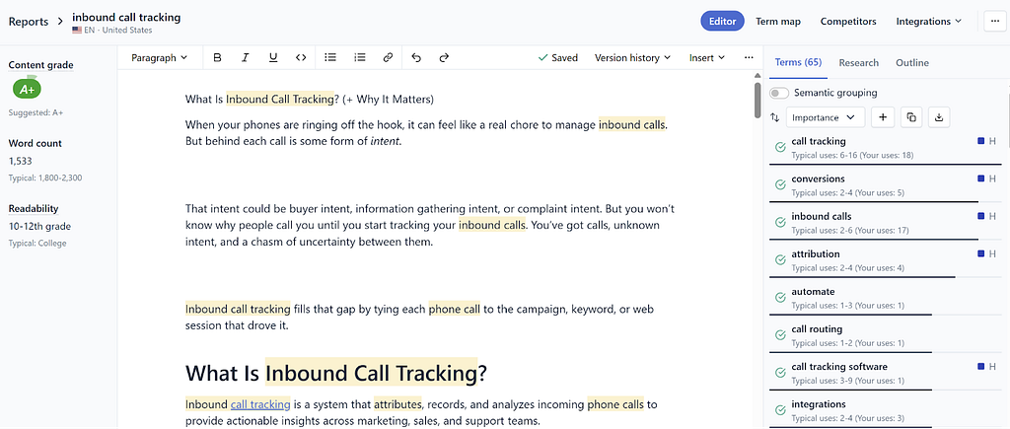The image size is (1010, 429).
Task: Switch to the Research tab
Action: point(859,62)
